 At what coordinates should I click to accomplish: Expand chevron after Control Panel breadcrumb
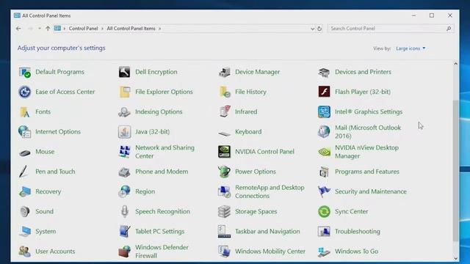pyautogui.click(x=102, y=29)
